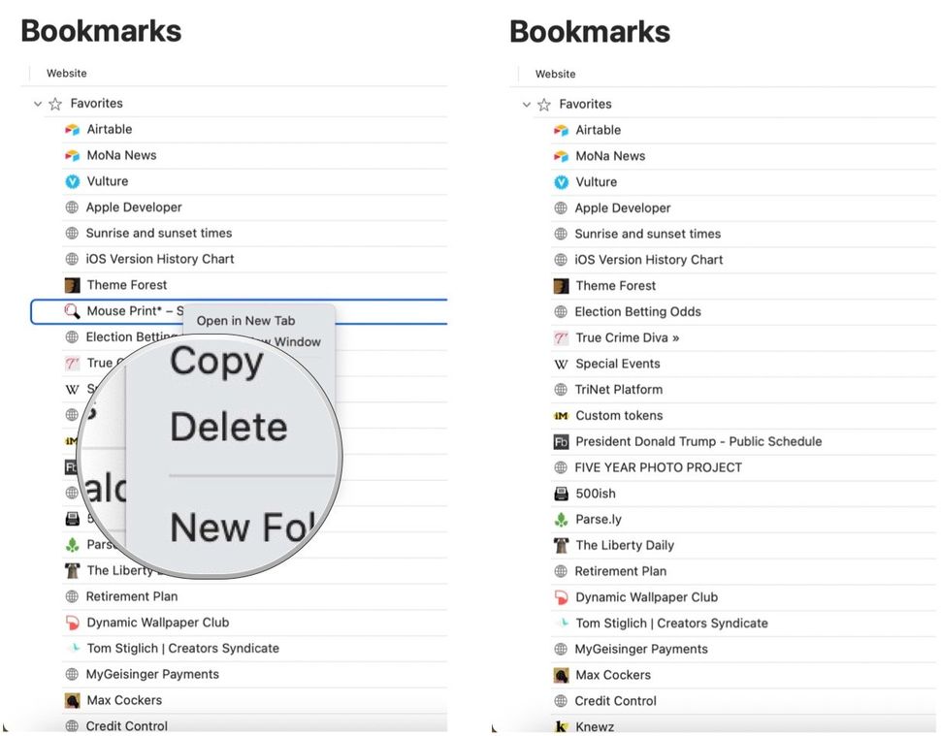Click Max Cockers icon in right list
The height and width of the screenshot is (736, 941).
561,676
